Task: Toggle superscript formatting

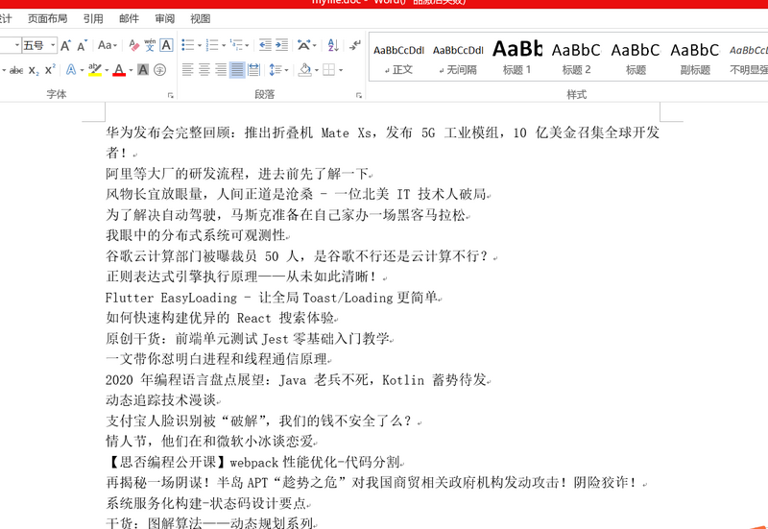Action: [x=50, y=70]
